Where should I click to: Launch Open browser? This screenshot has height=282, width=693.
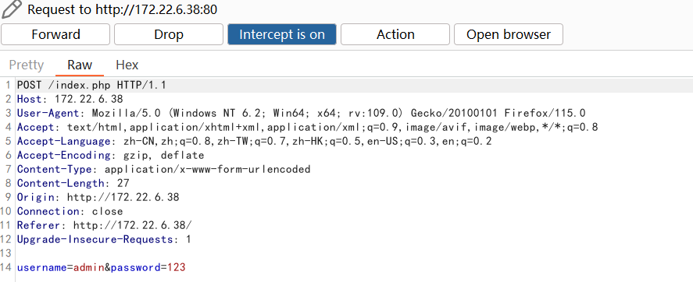pyautogui.click(x=509, y=34)
